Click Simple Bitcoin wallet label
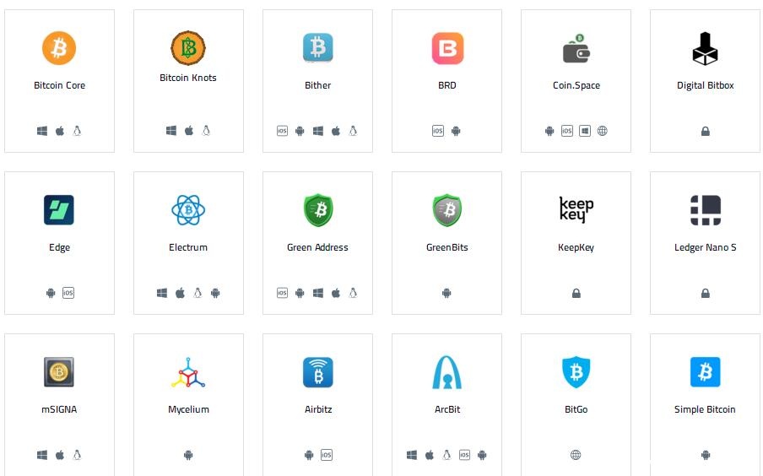 (x=705, y=409)
